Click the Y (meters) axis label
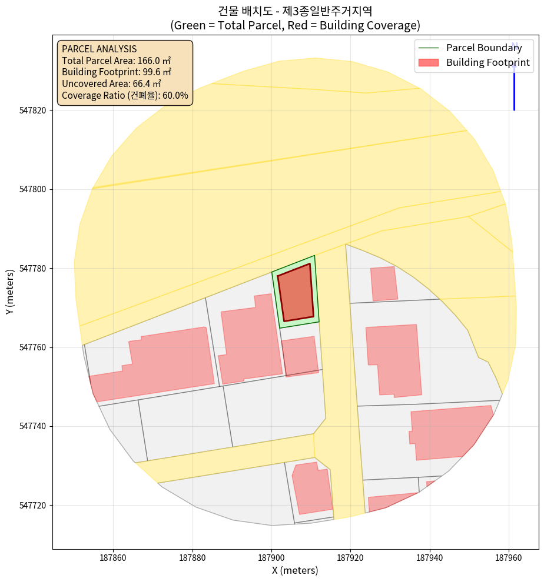Viewport: 544px width, 582px height. coord(10,294)
